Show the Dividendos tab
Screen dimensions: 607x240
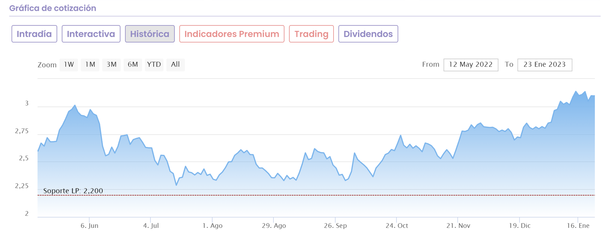coord(368,34)
